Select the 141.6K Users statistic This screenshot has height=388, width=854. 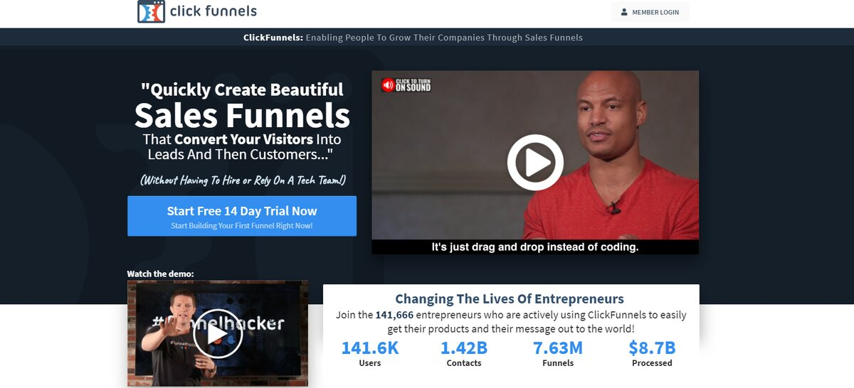tap(370, 353)
